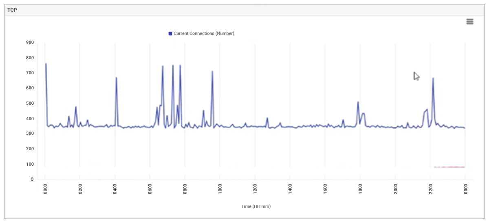
Task: Select the 0600 x-axis time label
Action: [150, 189]
